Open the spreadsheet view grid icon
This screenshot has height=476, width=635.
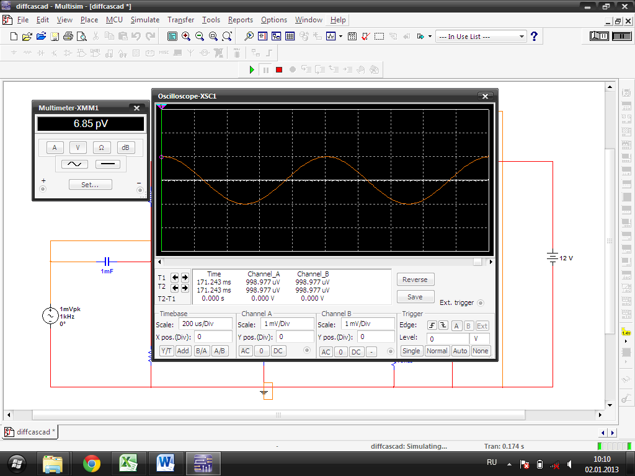(290, 37)
